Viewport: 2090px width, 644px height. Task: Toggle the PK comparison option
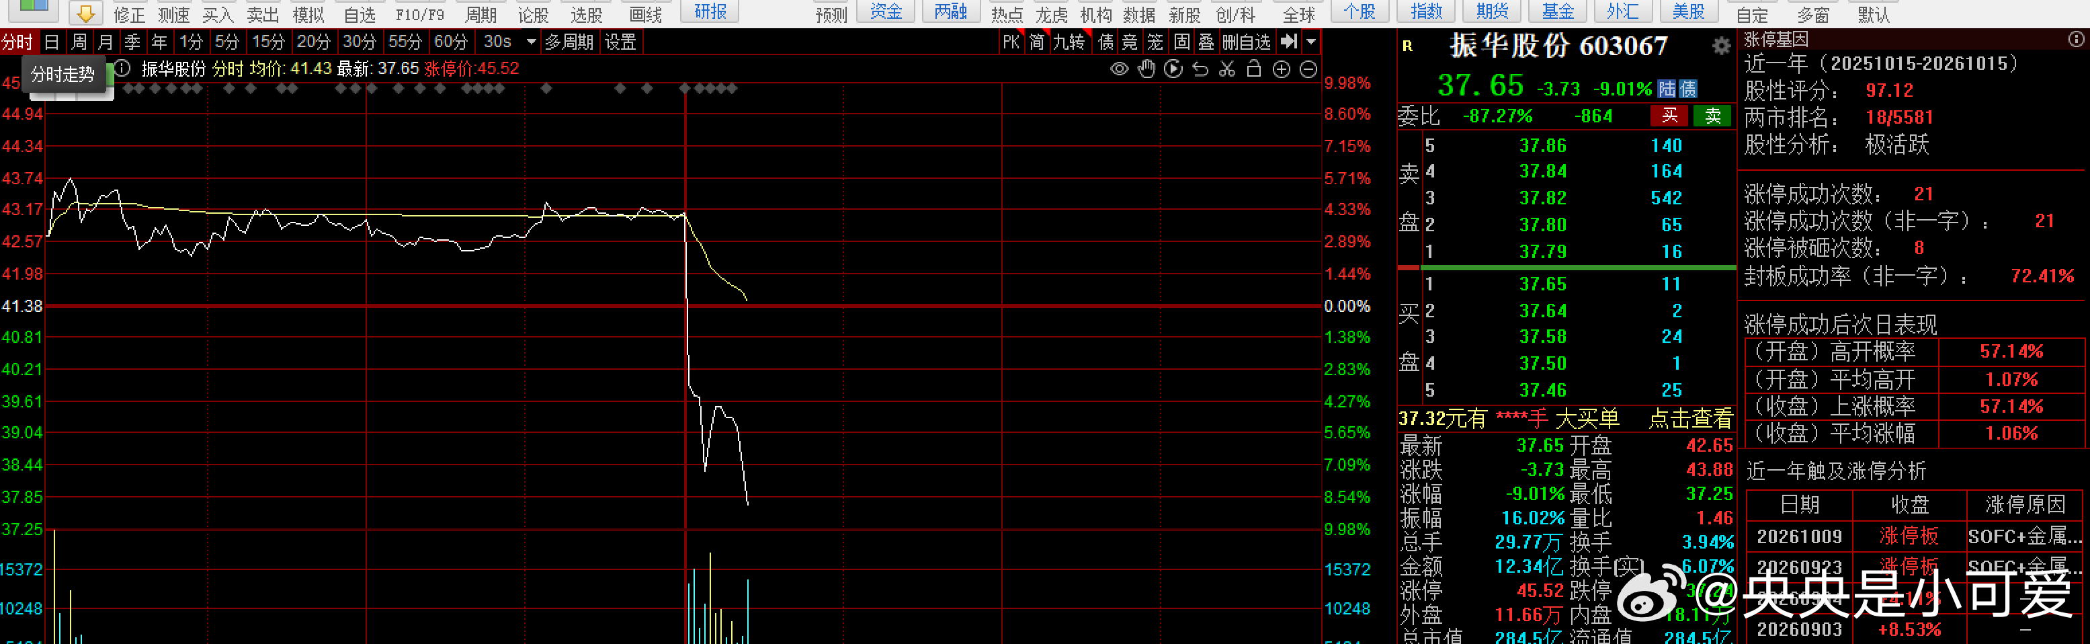click(x=1011, y=42)
